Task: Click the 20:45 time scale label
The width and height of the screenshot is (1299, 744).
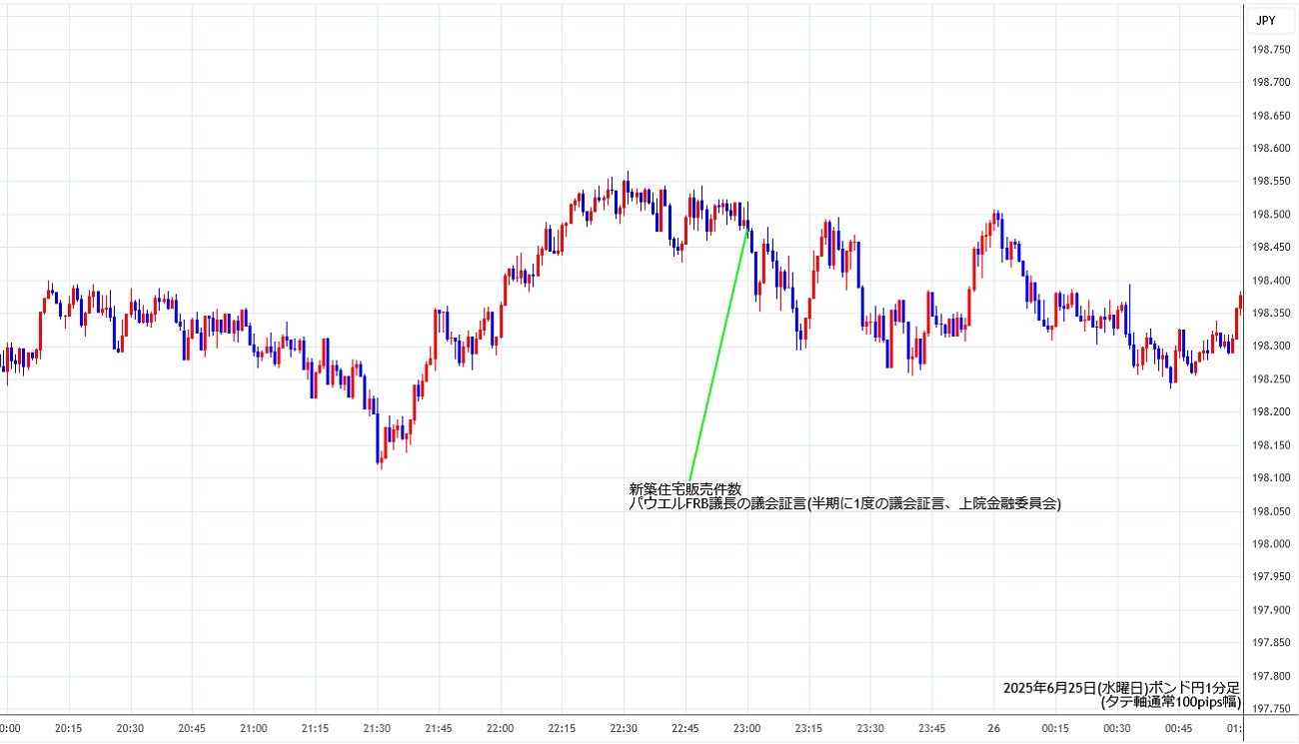Action: [x=192, y=729]
